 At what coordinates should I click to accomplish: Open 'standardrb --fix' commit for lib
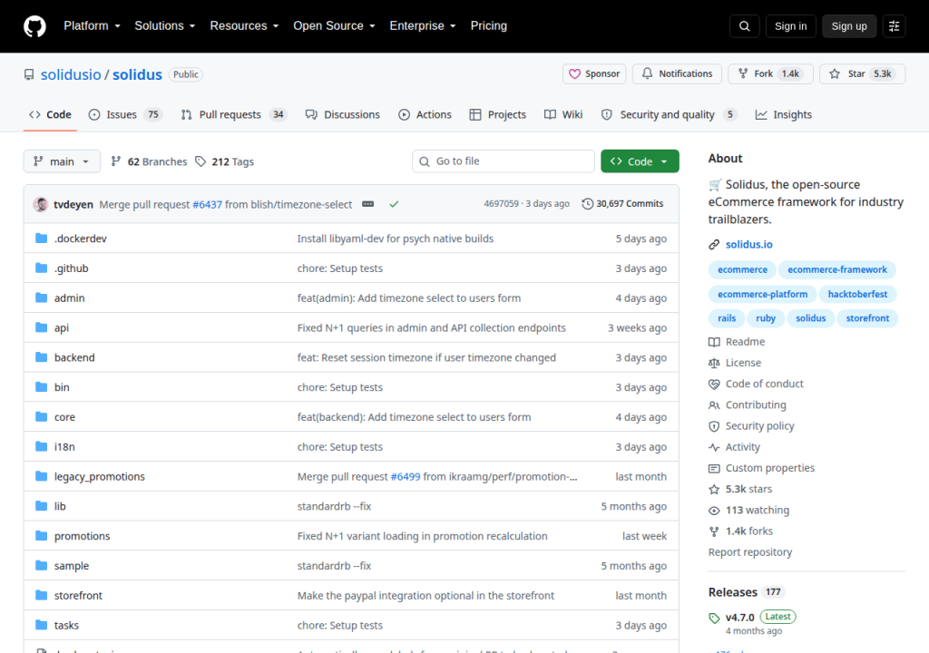tap(334, 506)
